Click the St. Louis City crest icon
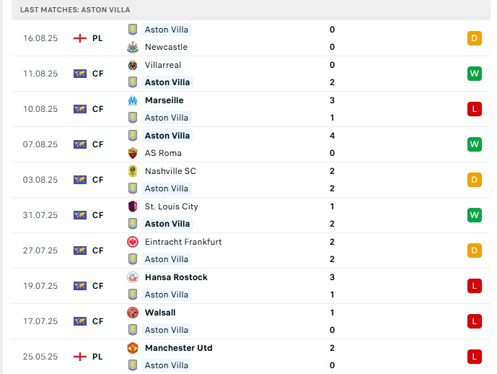The height and width of the screenshot is (374, 497). coord(133,206)
